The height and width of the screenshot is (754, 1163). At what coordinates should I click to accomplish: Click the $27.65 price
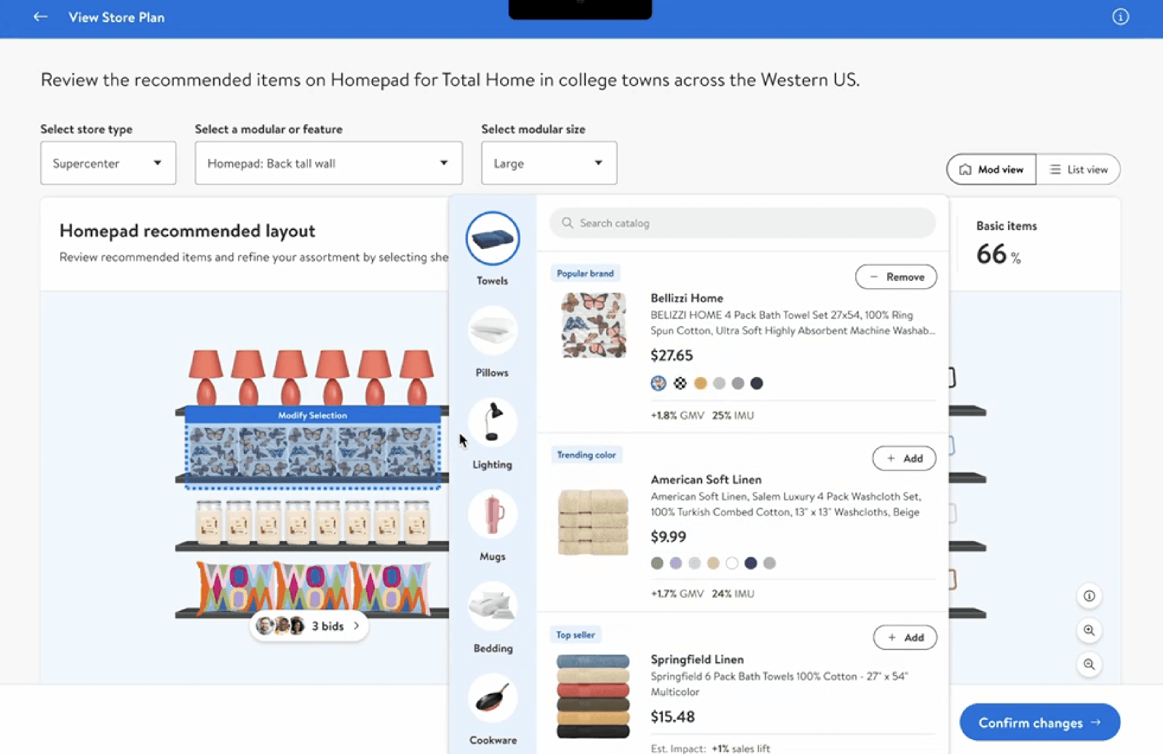(671, 355)
